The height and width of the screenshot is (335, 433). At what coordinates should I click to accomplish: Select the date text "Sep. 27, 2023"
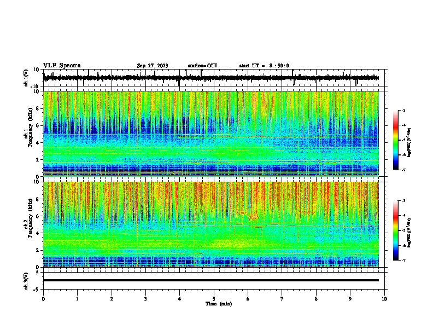[x=153, y=66]
